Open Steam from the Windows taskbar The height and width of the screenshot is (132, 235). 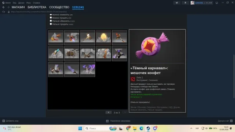pyautogui.click(x=148, y=128)
